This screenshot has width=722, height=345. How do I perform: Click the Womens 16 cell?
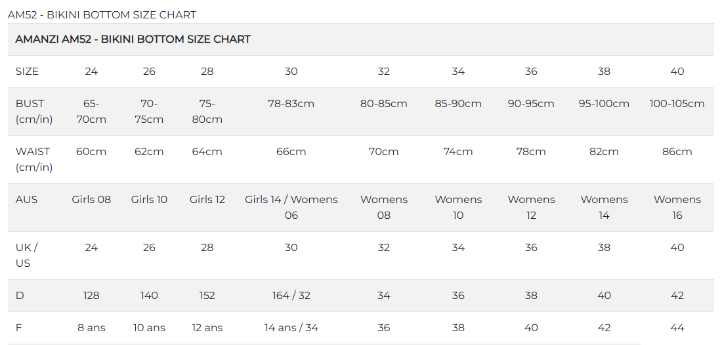click(677, 207)
